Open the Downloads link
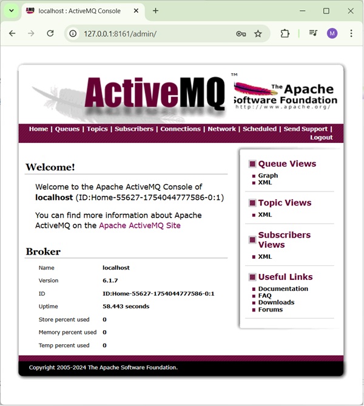364x406 pixels. pyautogui.click(x=276, y=302)
